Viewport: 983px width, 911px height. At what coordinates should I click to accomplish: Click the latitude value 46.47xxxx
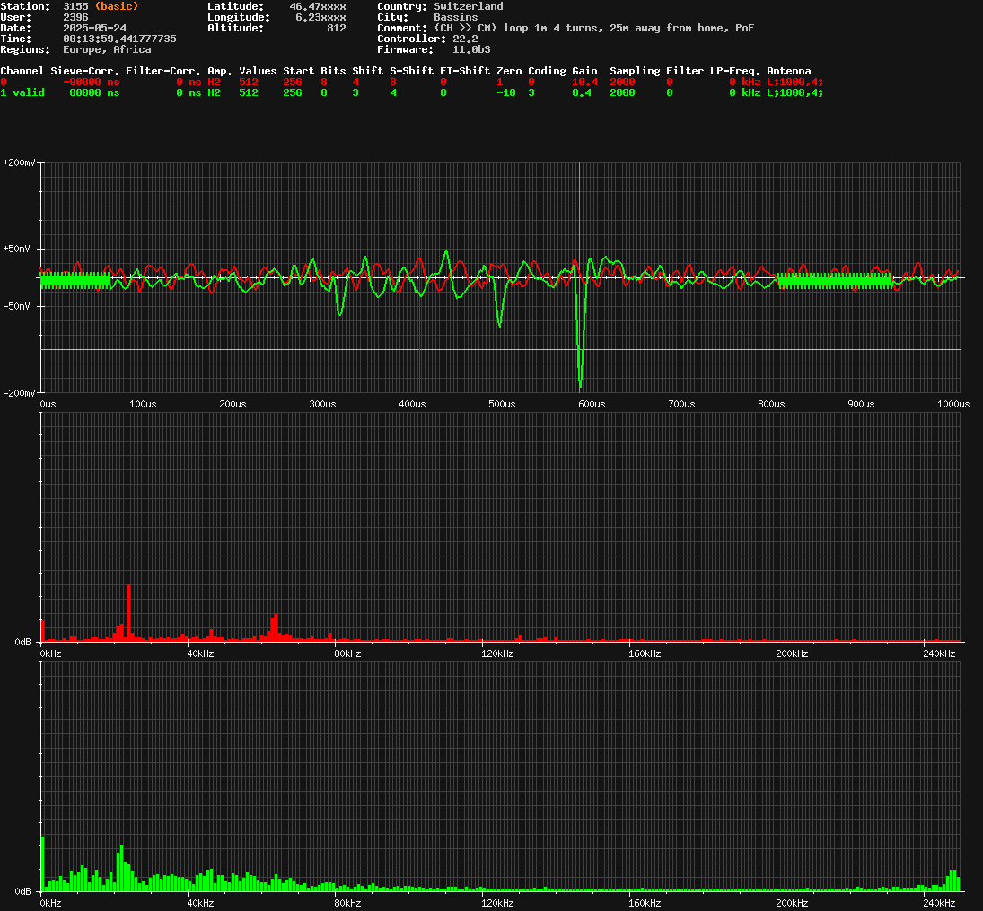click(x=317, y=6)
